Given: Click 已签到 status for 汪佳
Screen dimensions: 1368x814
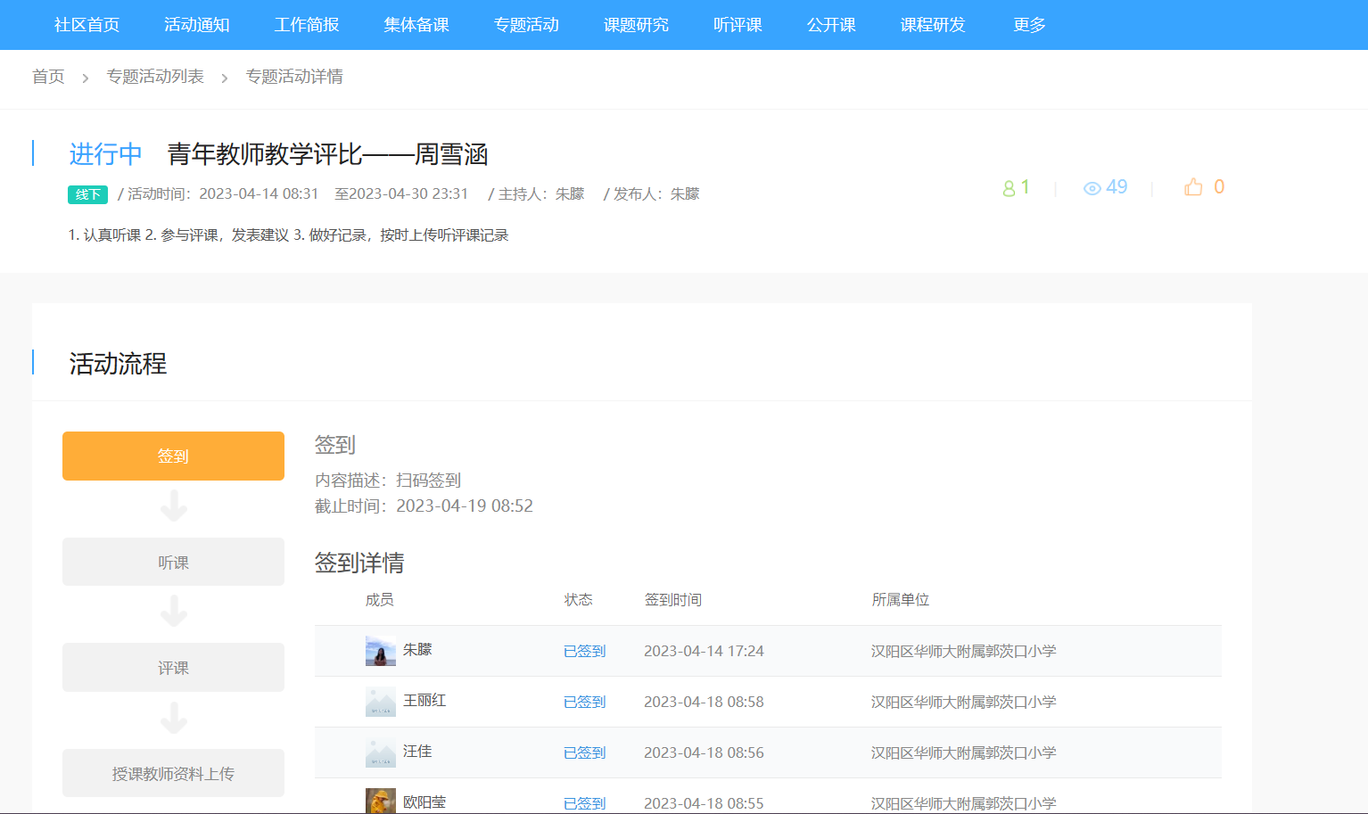Looking at the screenshot, I should [584, 753].
